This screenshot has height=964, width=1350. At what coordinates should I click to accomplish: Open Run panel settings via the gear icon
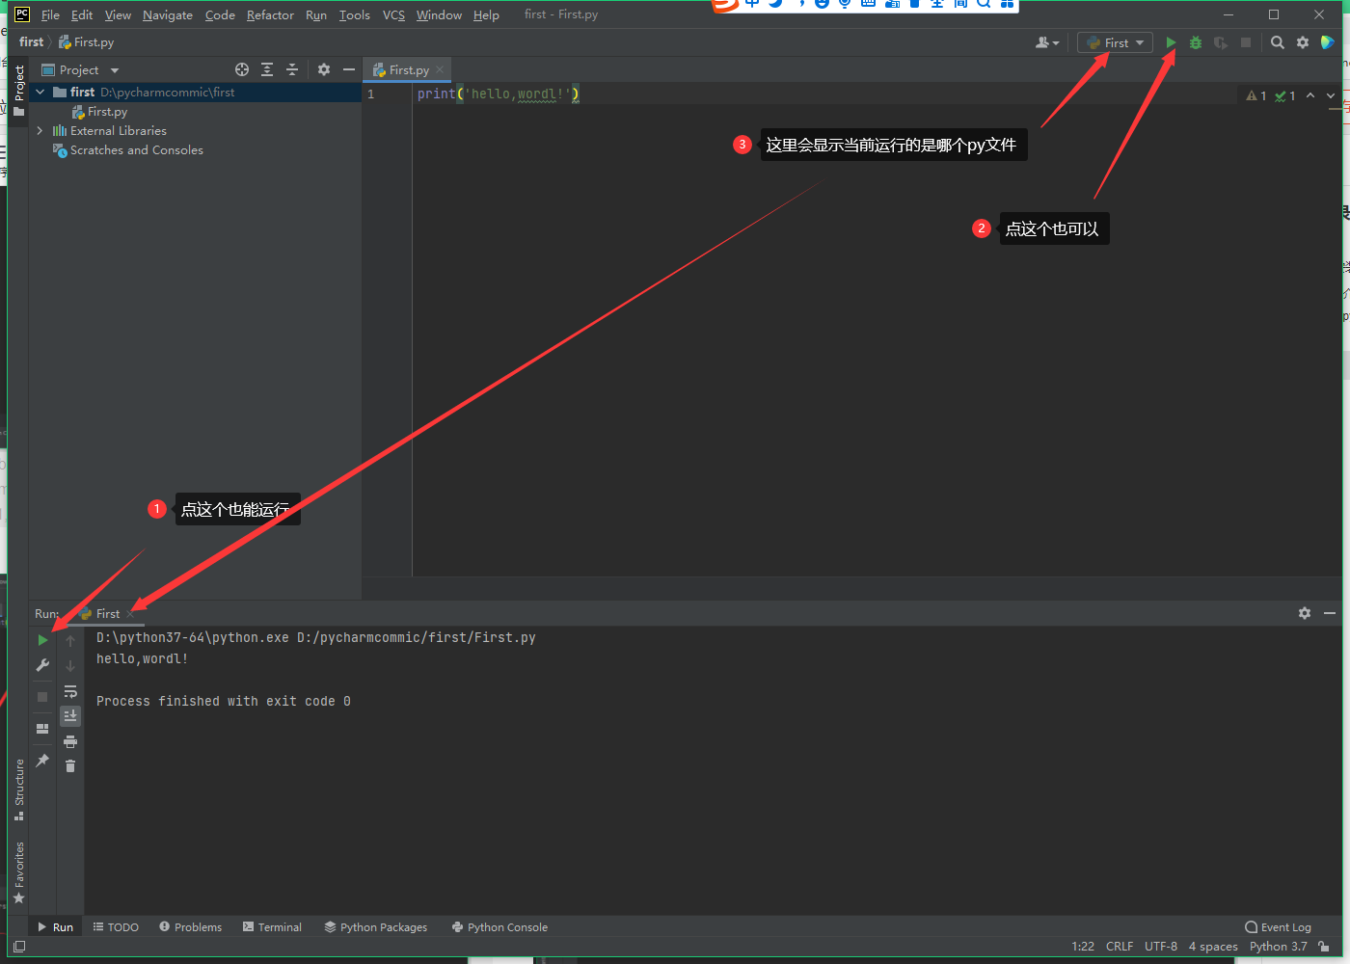1305,613
